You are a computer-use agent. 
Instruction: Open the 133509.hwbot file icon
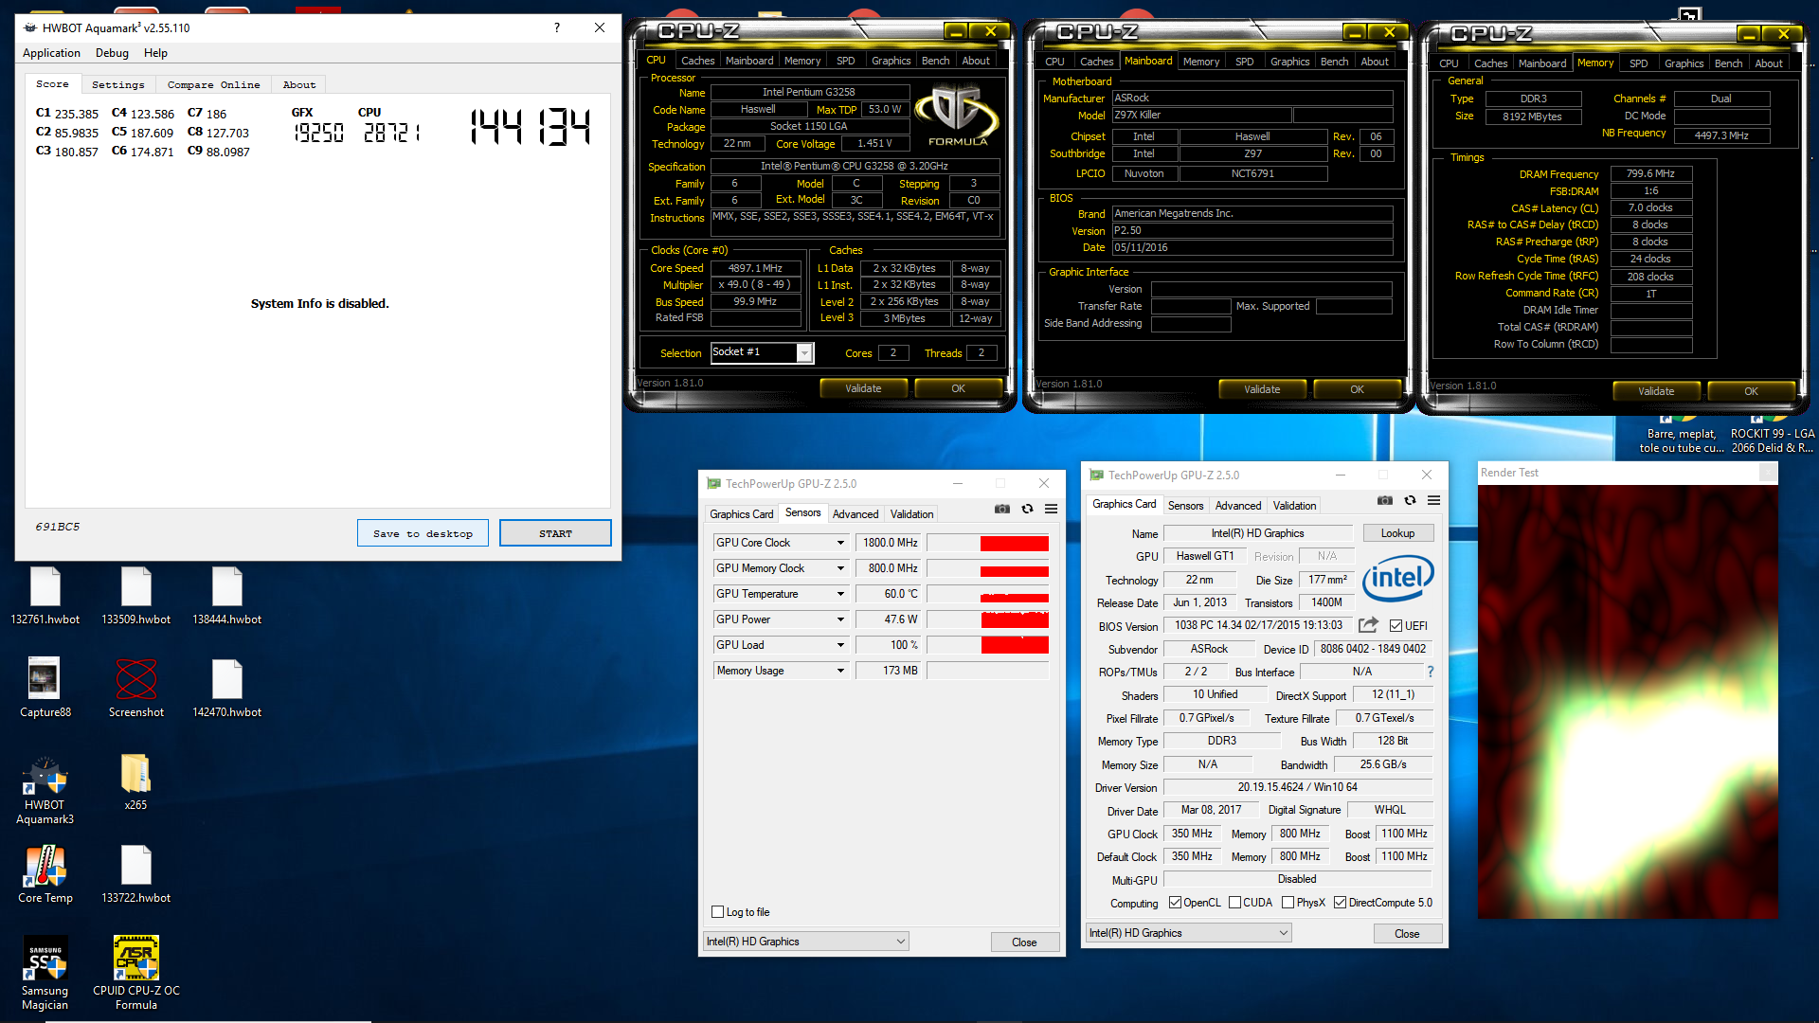pos(136,595)
